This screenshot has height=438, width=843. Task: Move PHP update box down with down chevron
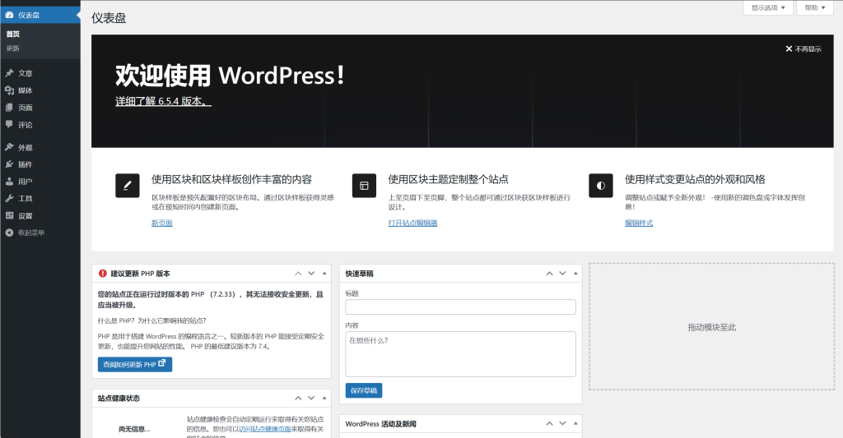[x=311, y=273]
